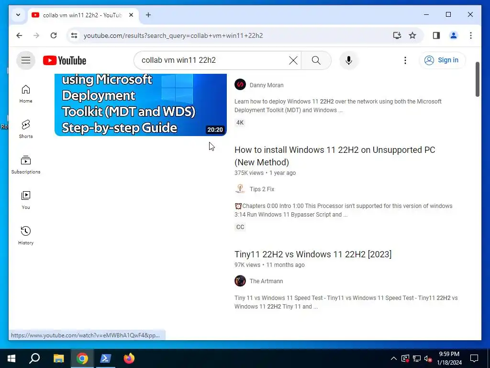Open the Windows Start menu
The width and height of the screenshot is (490, 368).
(x=11, y=358)
